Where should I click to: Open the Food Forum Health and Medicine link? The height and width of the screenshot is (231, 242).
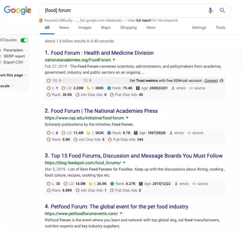coord(102,53)
